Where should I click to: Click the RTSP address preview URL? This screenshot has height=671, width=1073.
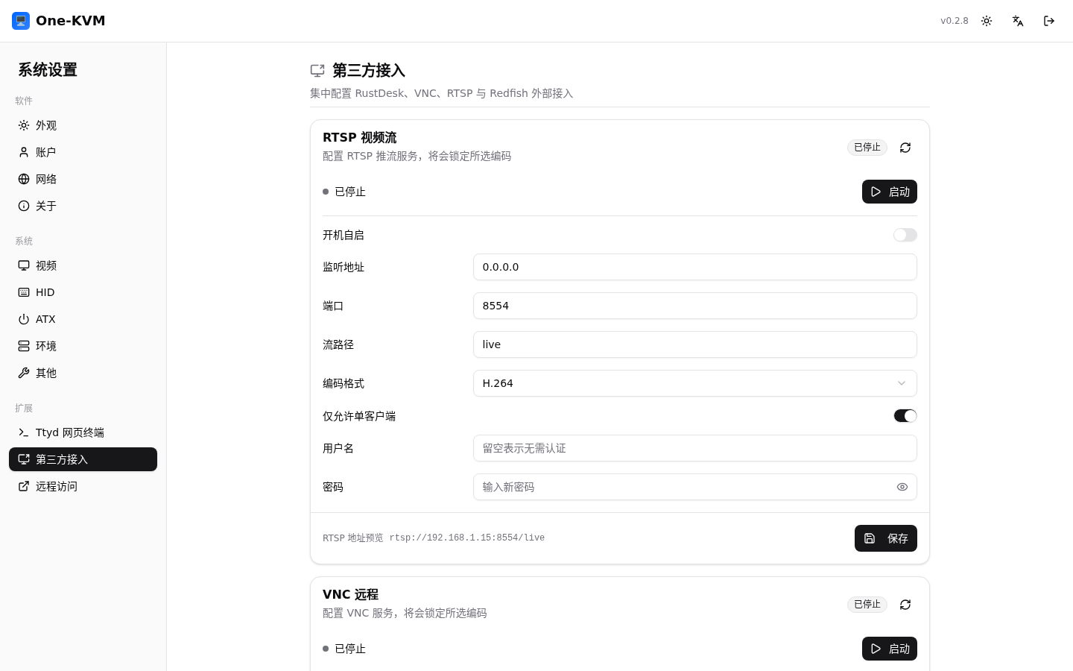(466, 538)
